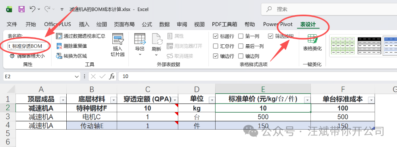Switch to the 页面布局 tab

click(124, 24)
